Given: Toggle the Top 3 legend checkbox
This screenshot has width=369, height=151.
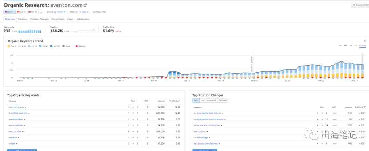Looking at the screenshot, I should [x=9, y=46].
